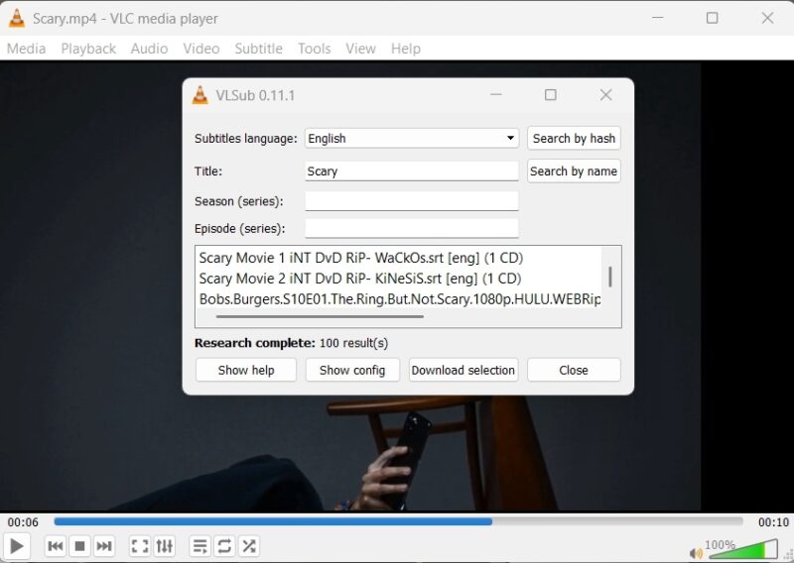Toggle random shuffle playback
This screenshot has width=794, height=563.
coord(249,546)
